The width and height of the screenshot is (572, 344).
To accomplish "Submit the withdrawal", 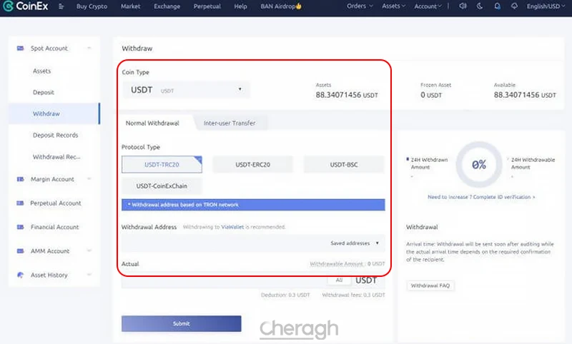I will tap(182, 323).
